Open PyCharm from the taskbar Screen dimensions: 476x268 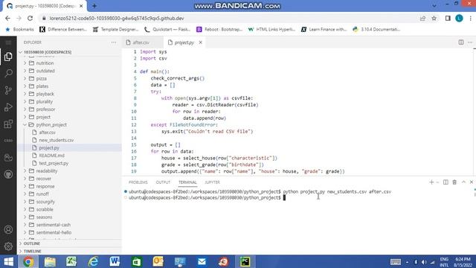[245, 261]
